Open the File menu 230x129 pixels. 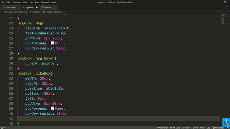point(3,3)
